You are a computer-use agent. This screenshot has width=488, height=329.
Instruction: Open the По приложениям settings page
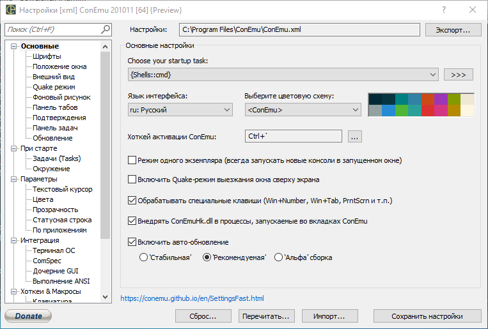[59, 230]
